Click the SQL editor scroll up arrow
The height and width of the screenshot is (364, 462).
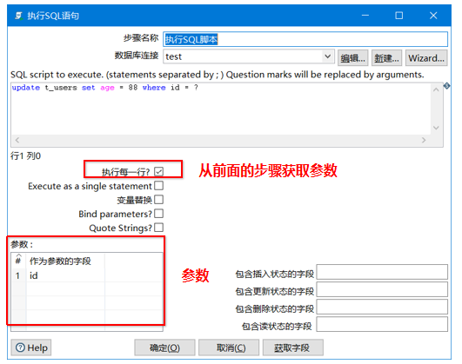[x=437, y=89]
